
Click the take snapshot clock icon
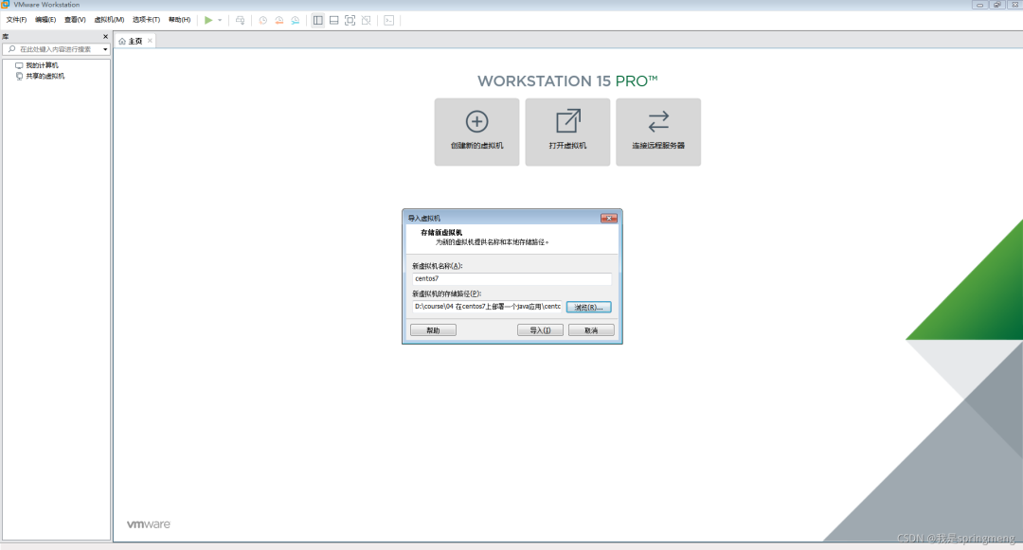[263, 20]
